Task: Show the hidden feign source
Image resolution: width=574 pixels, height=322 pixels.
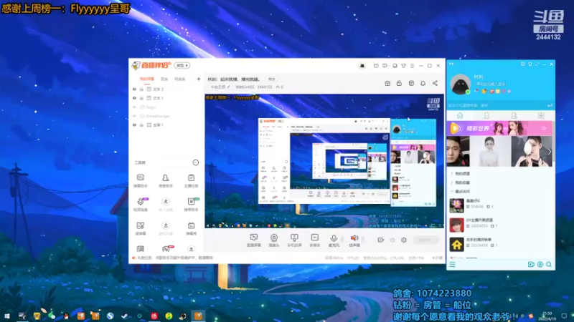Action: click(134, 107)
